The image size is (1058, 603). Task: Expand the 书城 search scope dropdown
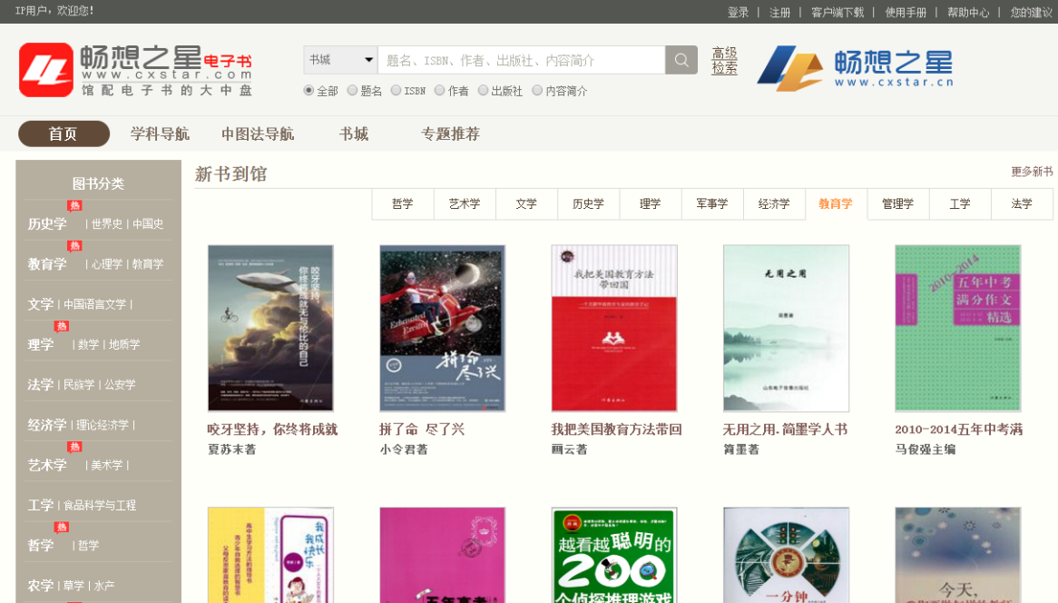point(340,60)
